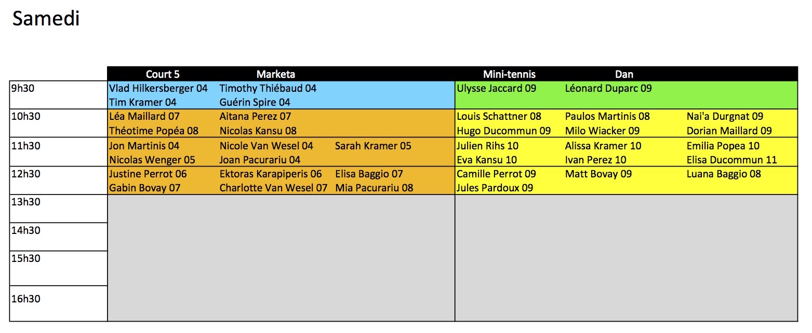The image size is (812, 333).
Task: Click Léa Maillard 07 entry
Action: click(144, 116)
